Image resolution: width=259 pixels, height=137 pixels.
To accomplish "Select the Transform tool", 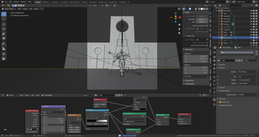I will pyautogui.click(x=4, y=38).
